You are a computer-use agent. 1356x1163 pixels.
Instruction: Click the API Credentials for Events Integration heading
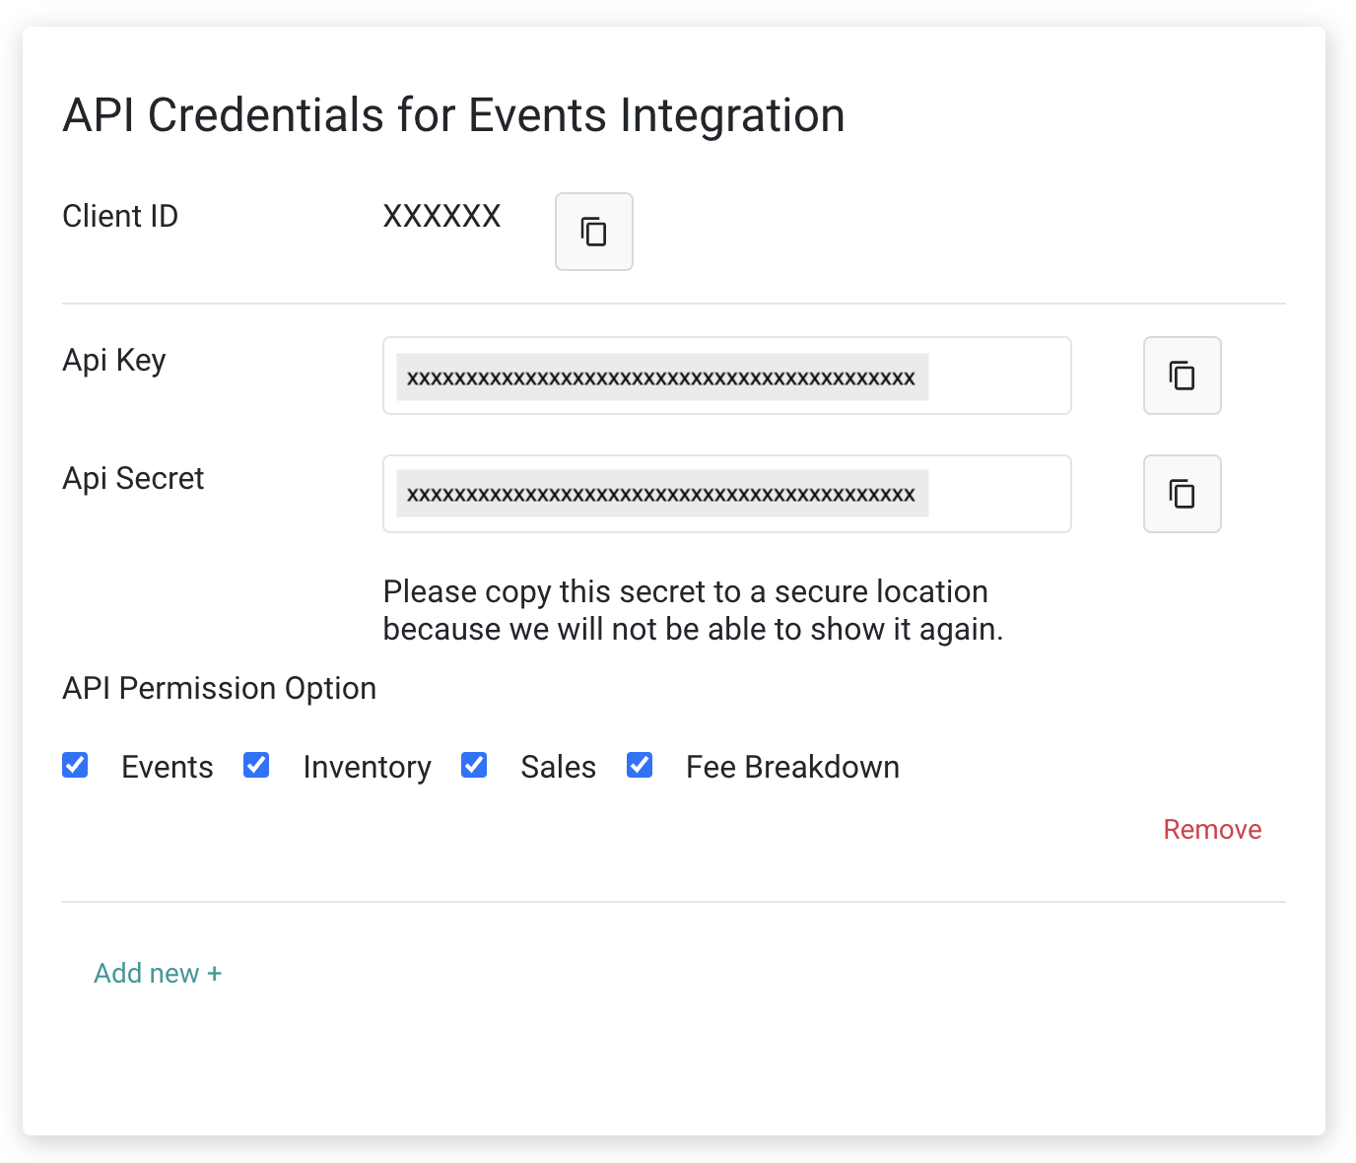click(x=452, y=114)
